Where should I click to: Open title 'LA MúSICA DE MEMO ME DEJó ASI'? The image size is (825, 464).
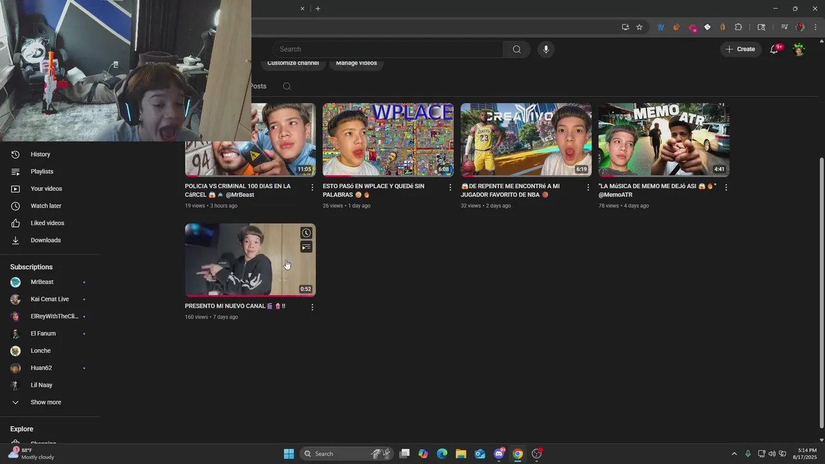click(x=657, y=190)
